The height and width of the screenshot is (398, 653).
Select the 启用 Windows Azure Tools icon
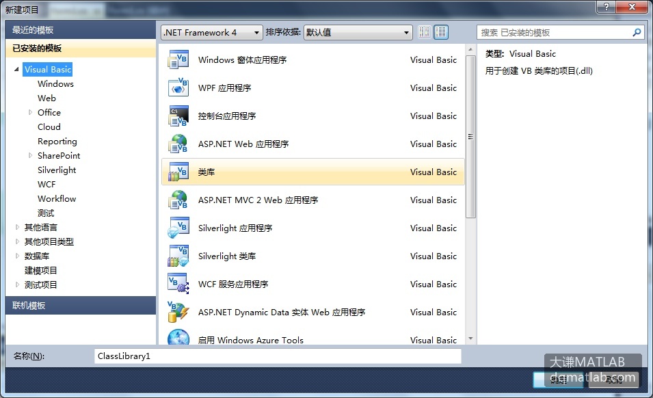[x=178, y=337]
